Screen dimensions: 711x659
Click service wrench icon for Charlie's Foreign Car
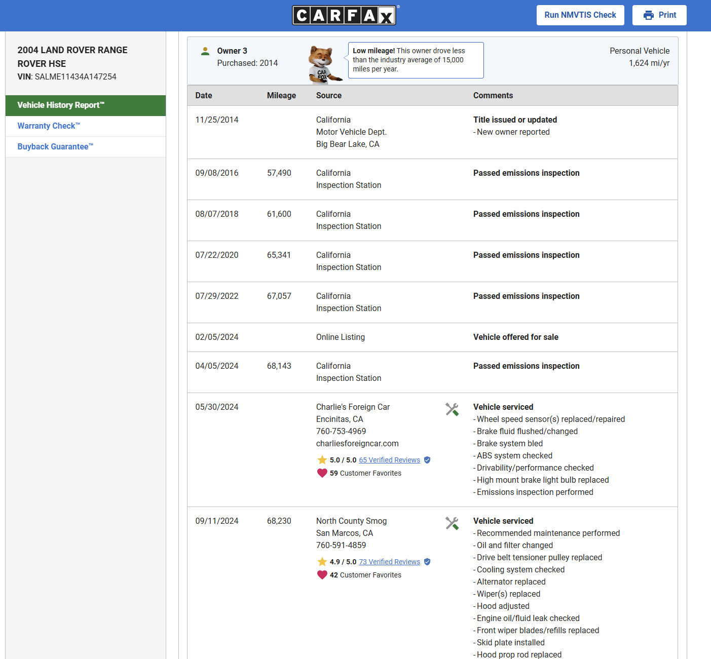(x=452, y=409)
